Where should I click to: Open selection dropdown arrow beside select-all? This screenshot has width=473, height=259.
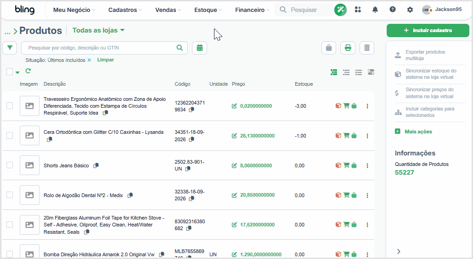tap(17, 72)
